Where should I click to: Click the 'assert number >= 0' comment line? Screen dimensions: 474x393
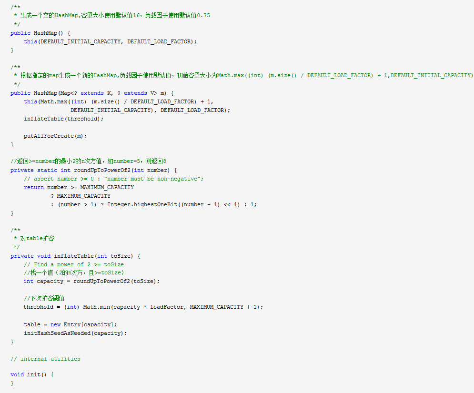114,179
